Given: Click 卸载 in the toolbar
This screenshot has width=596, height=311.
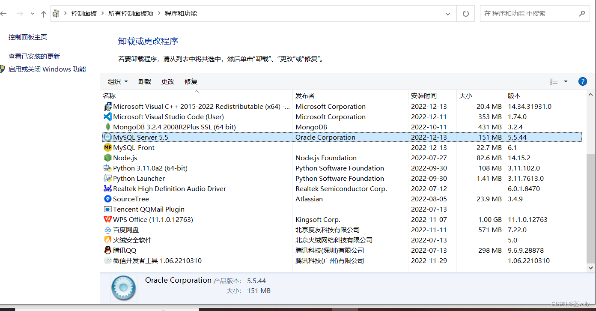Looking at the screenshot, I should 145,81.
